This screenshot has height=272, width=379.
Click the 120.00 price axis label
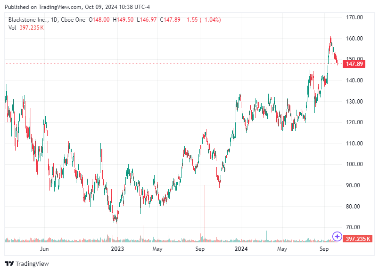354,122
